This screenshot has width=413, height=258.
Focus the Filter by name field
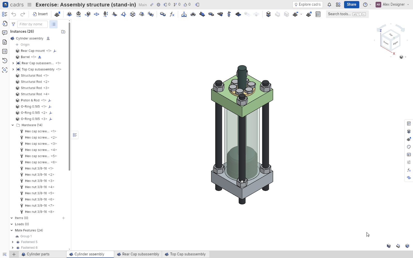[x=33, y=24]
